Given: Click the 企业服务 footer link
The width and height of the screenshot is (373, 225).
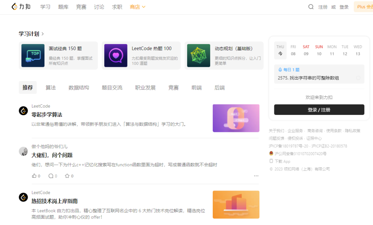Looking at the screenshot, I should (x=295, y=131).
